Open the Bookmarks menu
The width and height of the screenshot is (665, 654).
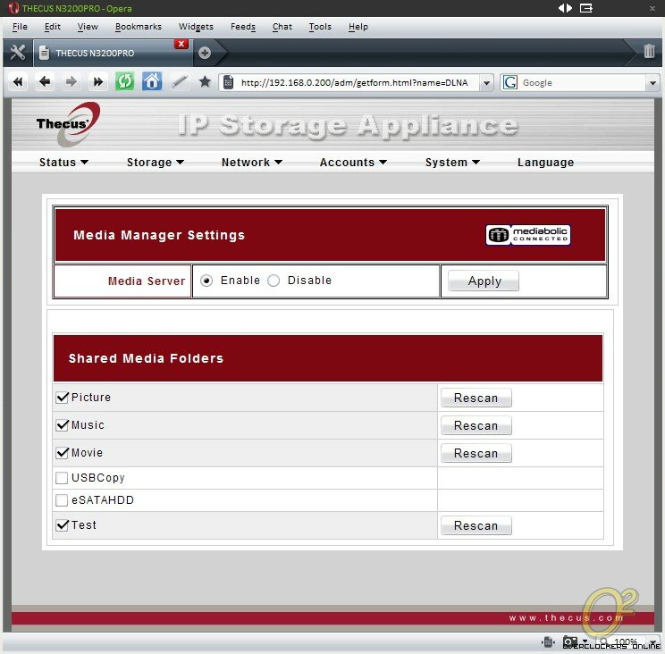[x=139, y=27]
